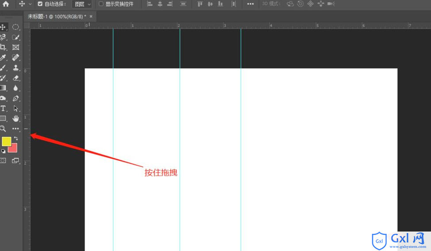This screenshot has height=251, width=431.
Task: Switch to 未标题-1 document tab
Action: [57, 16]
